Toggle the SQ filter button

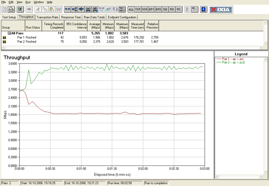coord(165,9)
